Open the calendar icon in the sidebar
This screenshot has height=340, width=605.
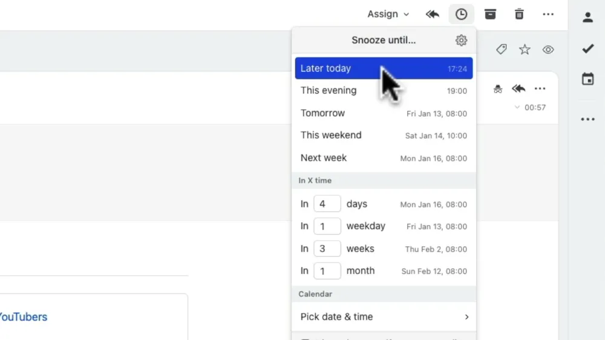tap(587, 79)
